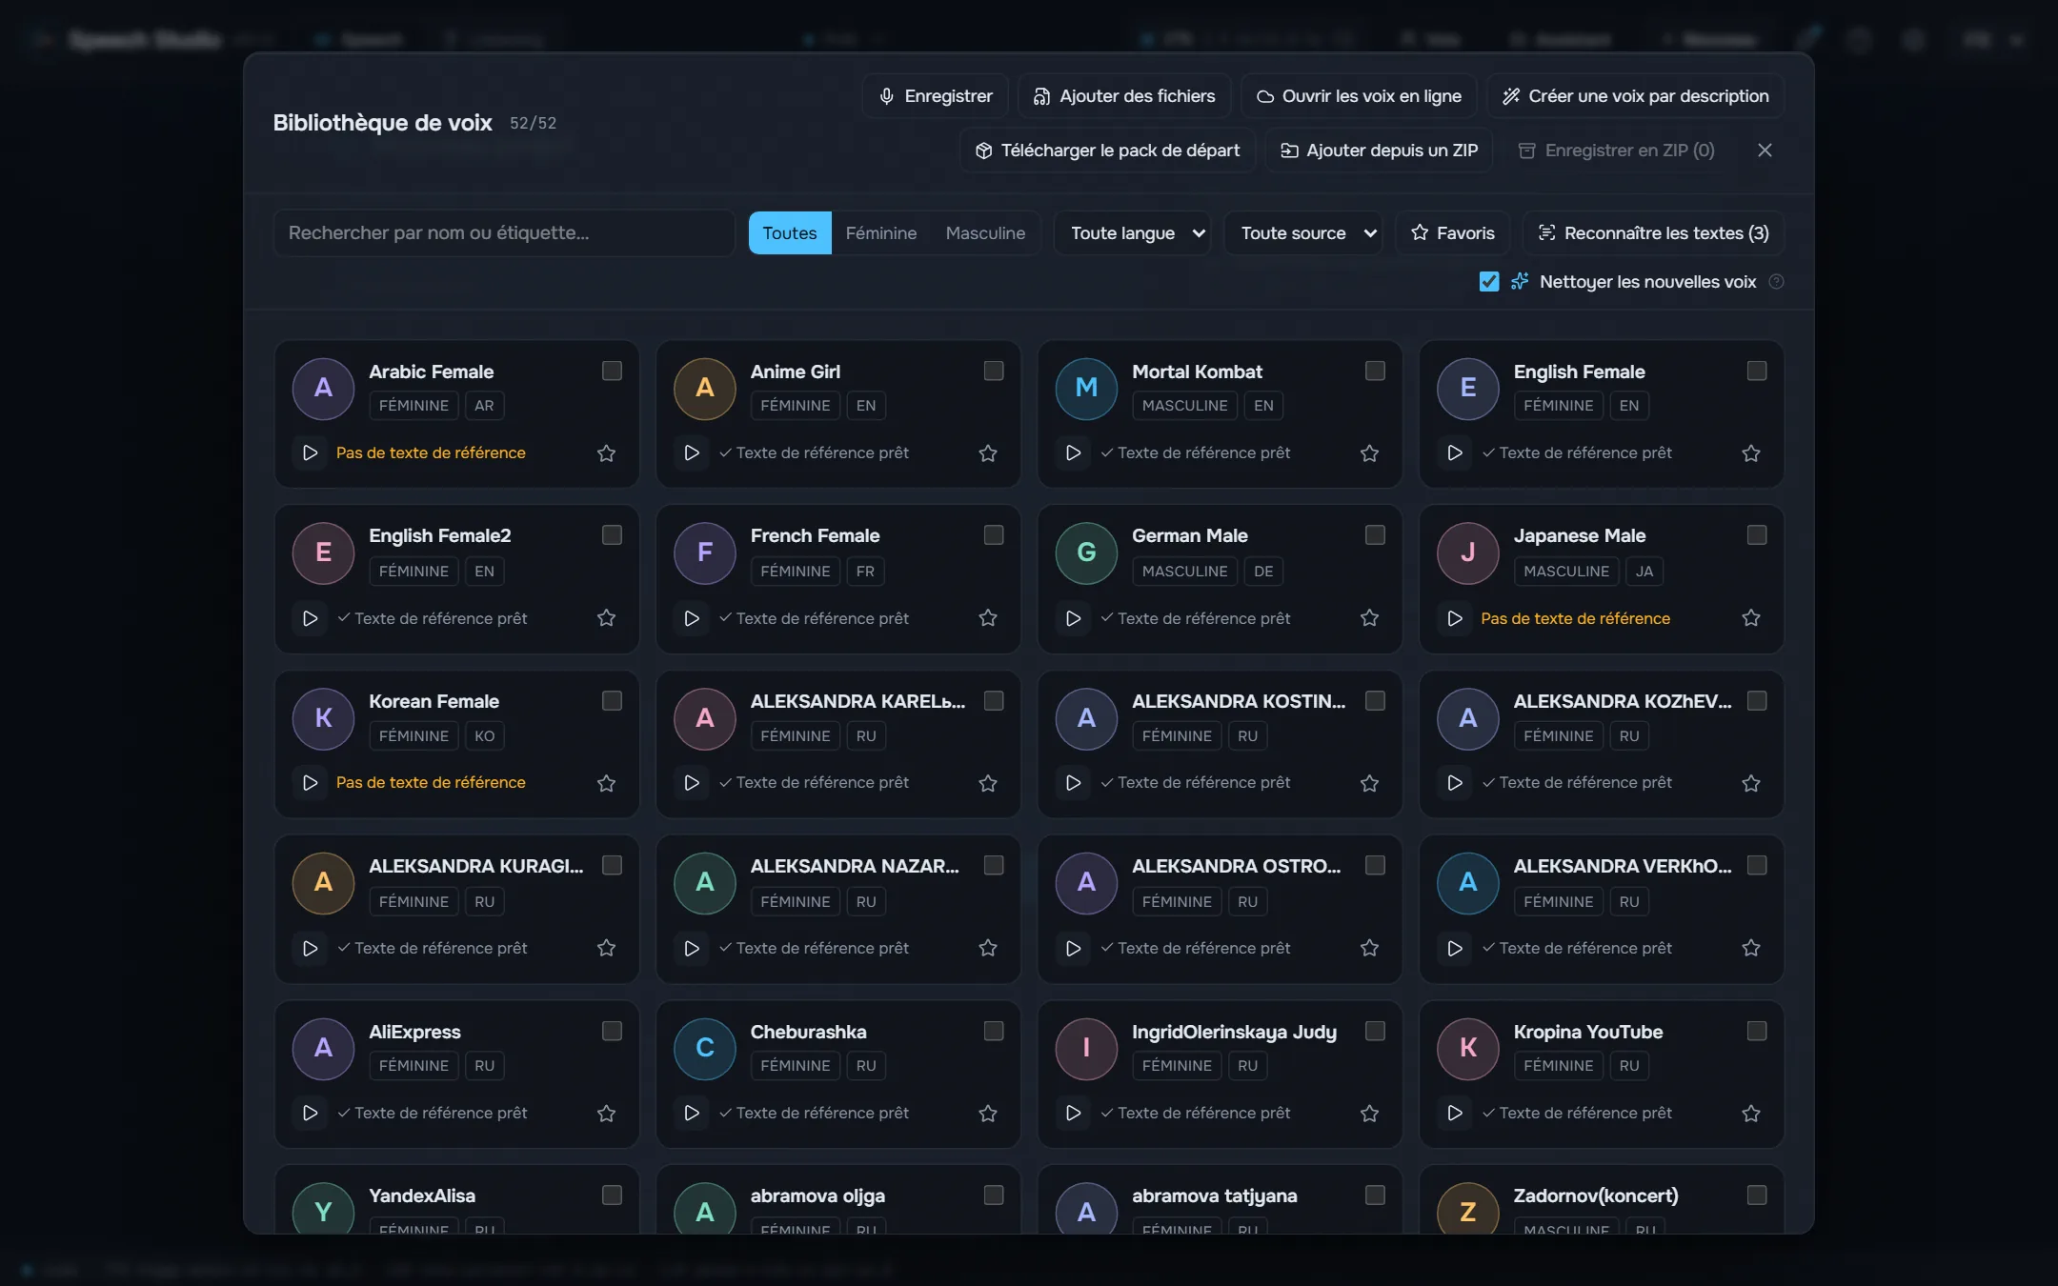Open Ouvrir les voix en ligne
This screenshot has height=1286, width=2058.
coord(1359,96)
